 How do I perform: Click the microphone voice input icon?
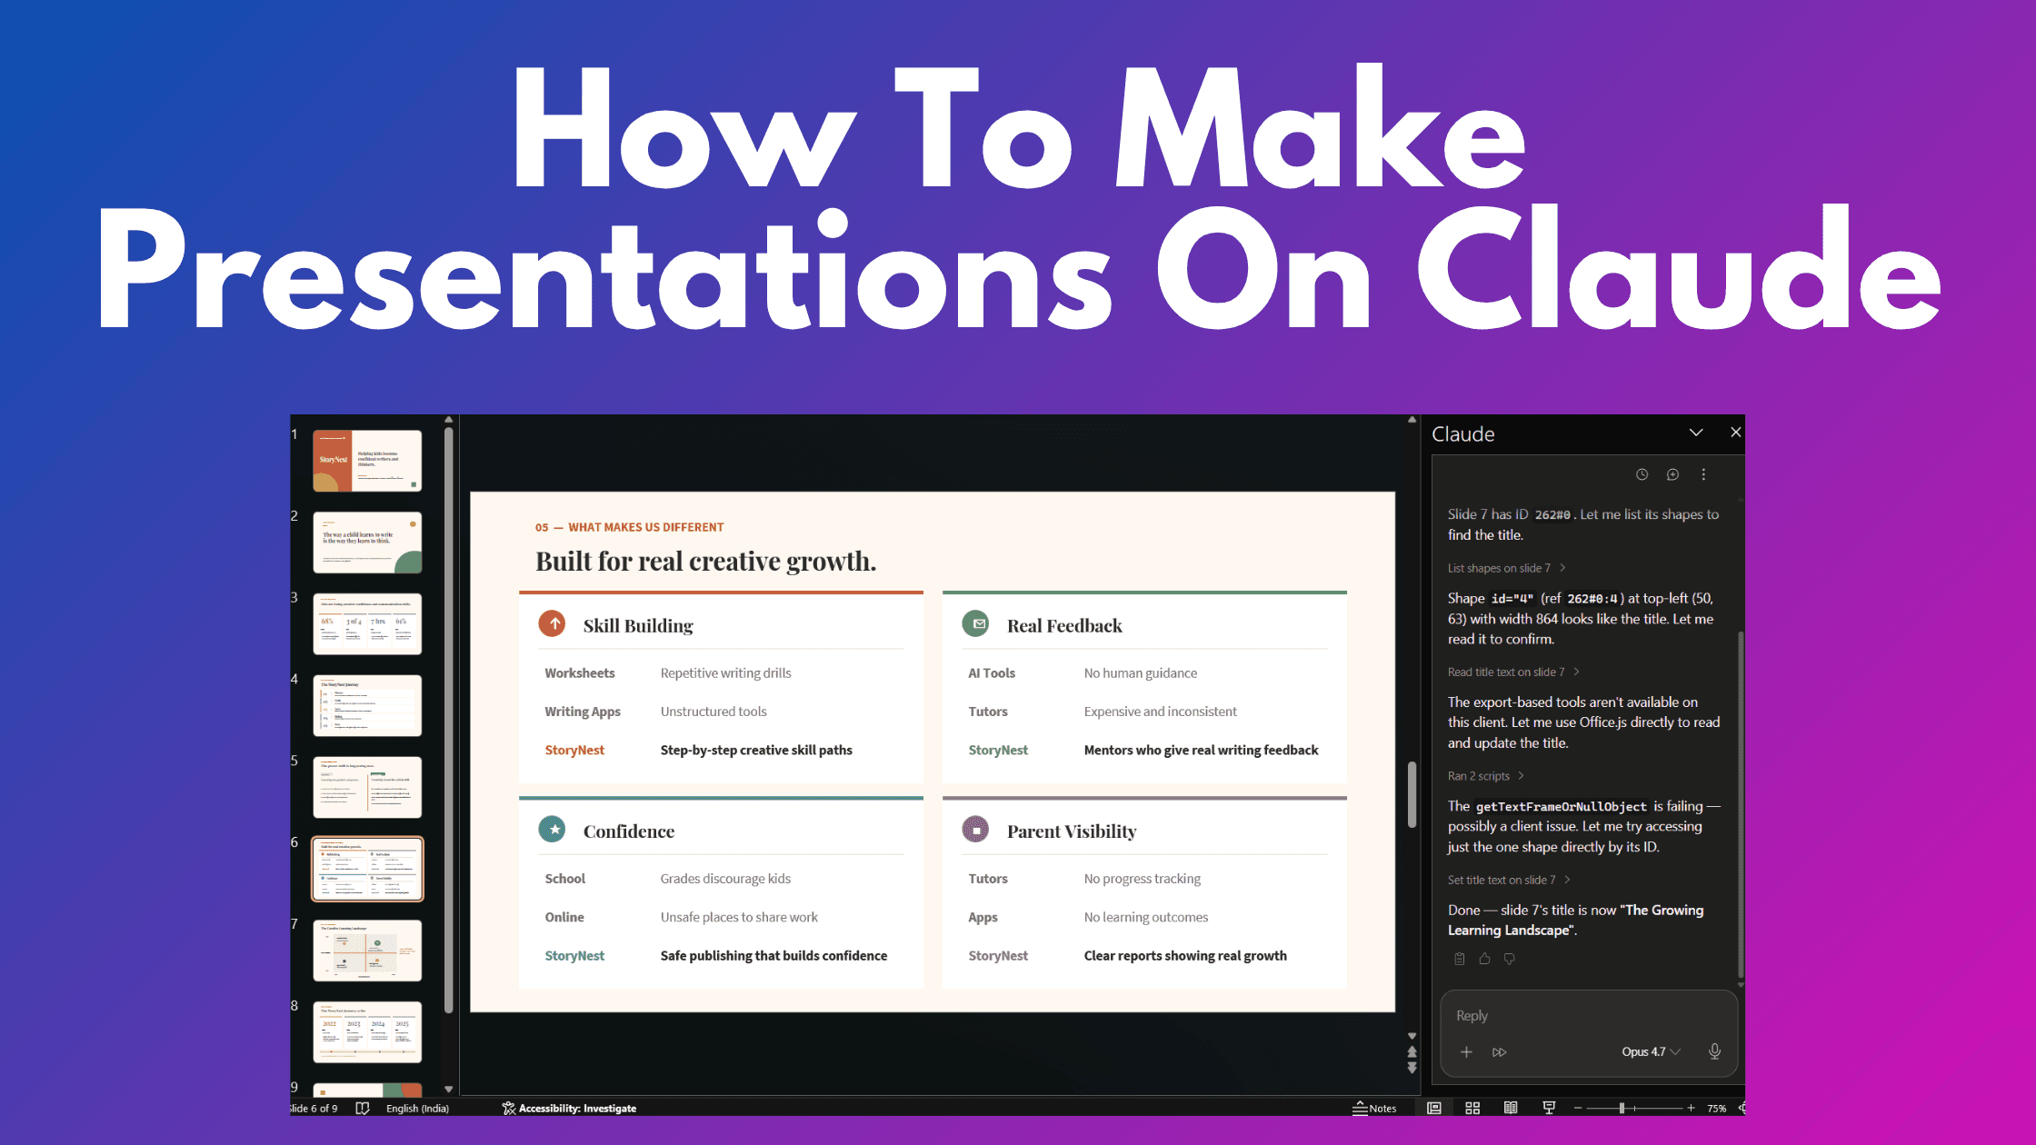[x=1714, y=1051]
